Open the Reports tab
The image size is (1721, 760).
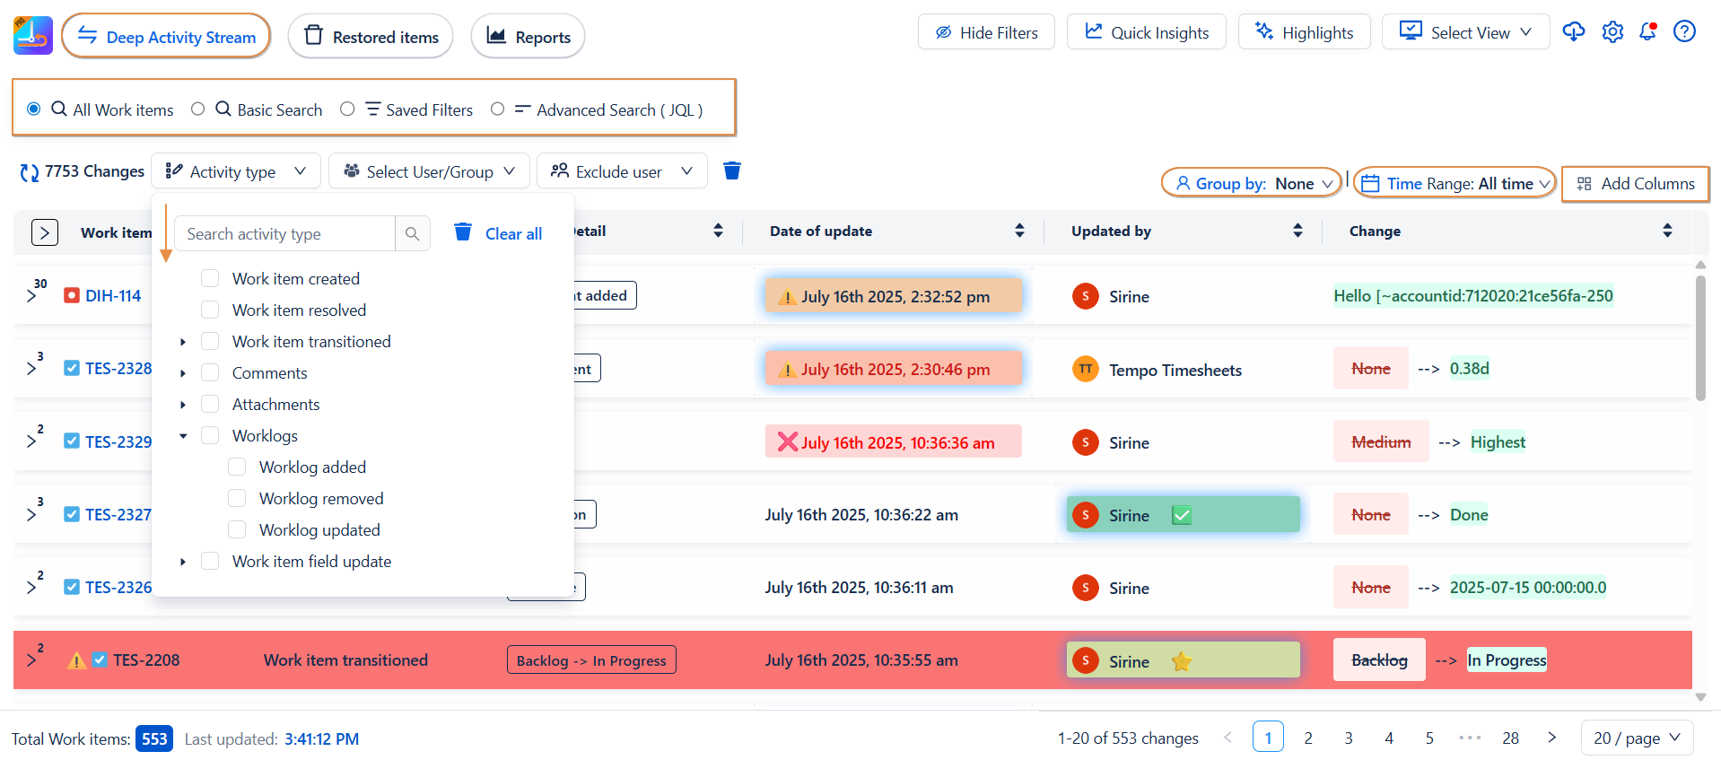528,37
